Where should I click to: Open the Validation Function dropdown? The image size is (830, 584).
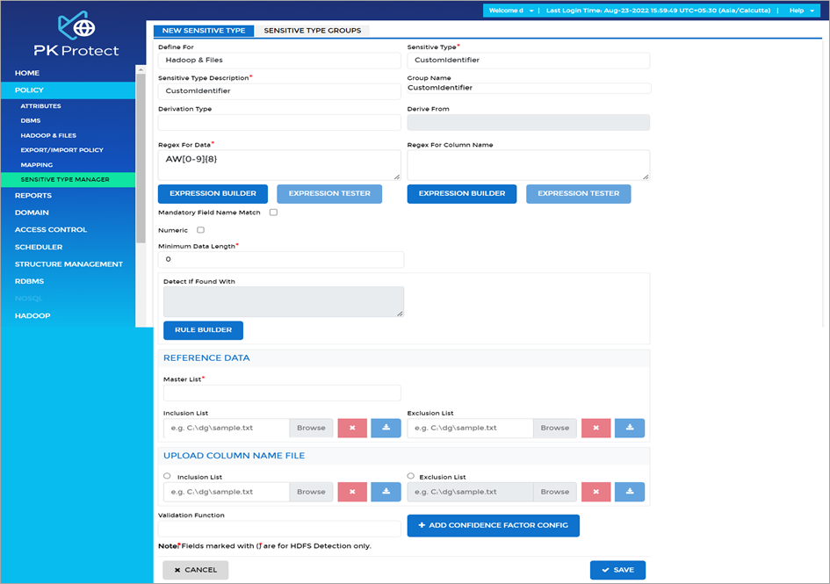coord(279,528)
